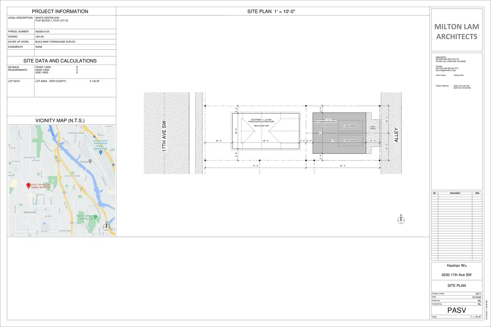Viewport: 491px width, 327px height.
Task: Click the CONC DRIVE label
Action: click(x=373, y=128)
